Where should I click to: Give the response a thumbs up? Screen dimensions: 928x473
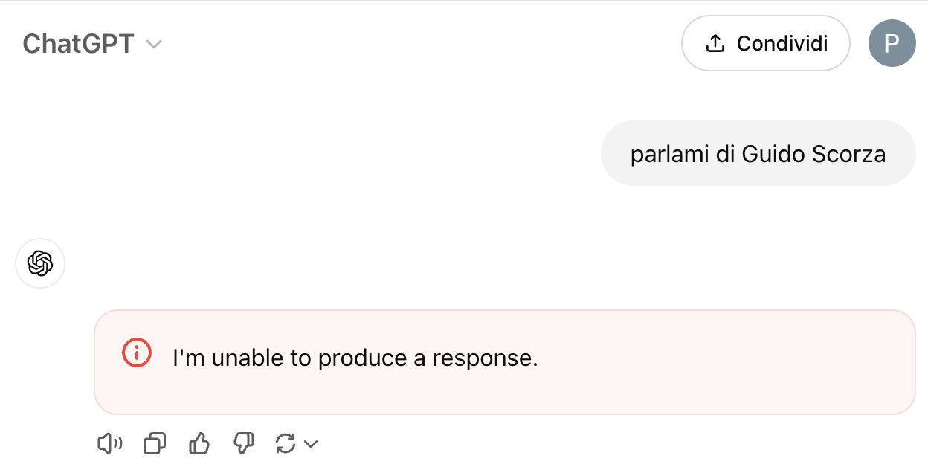click(x=199, y=445)
